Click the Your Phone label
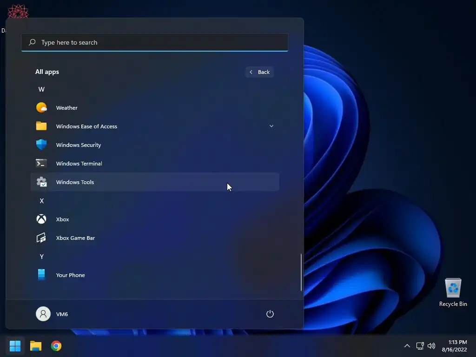Image resolution: width=476 pixels, height=357 pixels. tap(71, 275)
